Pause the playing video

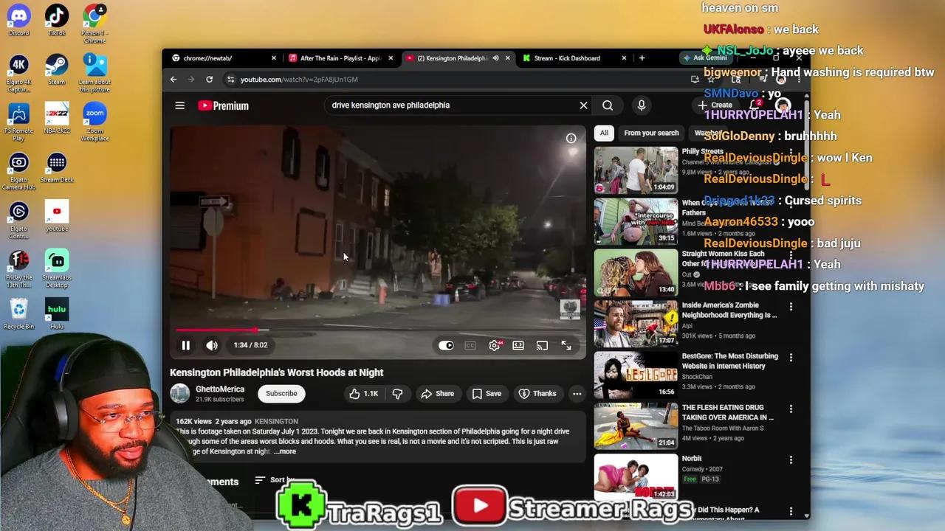pos(186,345)
